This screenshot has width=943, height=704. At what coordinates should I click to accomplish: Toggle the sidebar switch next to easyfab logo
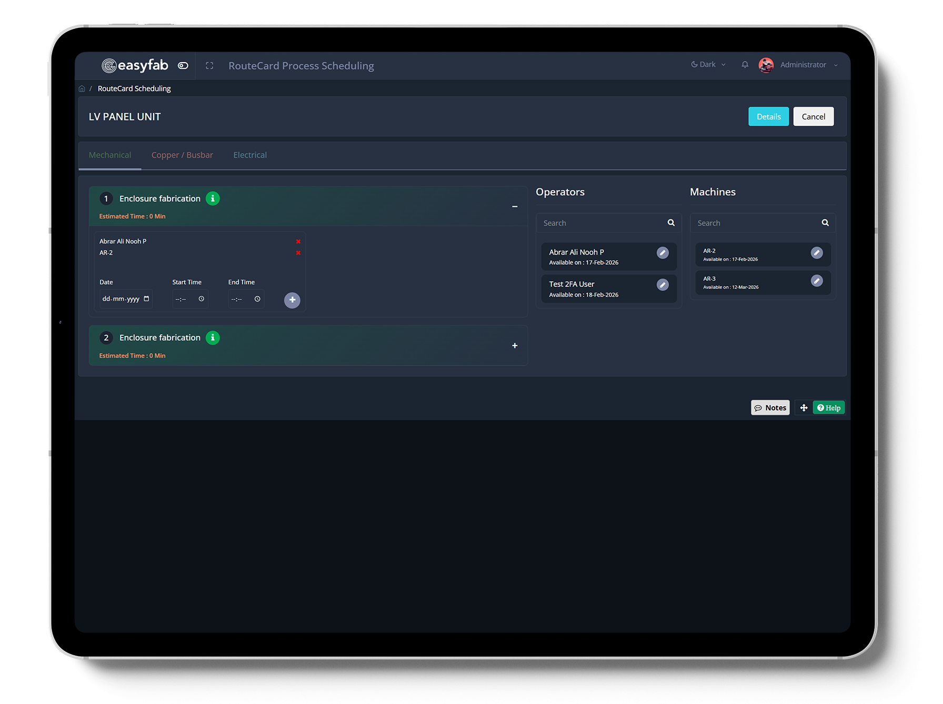click(x=183, y=66)
